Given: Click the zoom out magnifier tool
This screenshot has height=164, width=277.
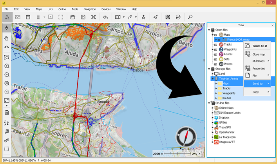Looking at the screenshot, I should 7,75.
